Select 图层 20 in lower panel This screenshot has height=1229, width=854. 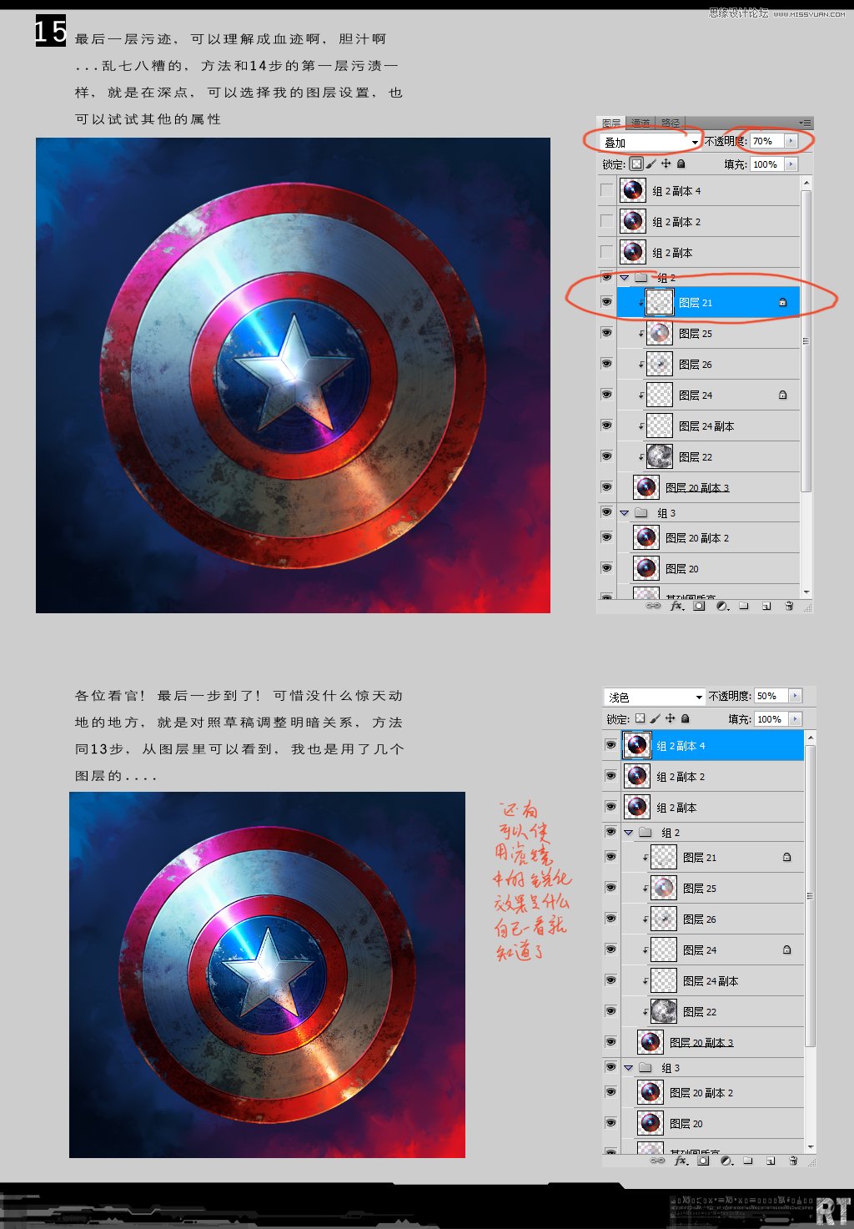point(712,1123)
